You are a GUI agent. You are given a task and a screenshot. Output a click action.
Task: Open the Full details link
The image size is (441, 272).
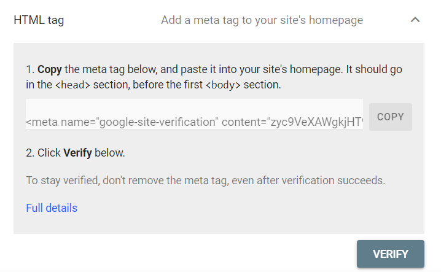pos(52,208)
